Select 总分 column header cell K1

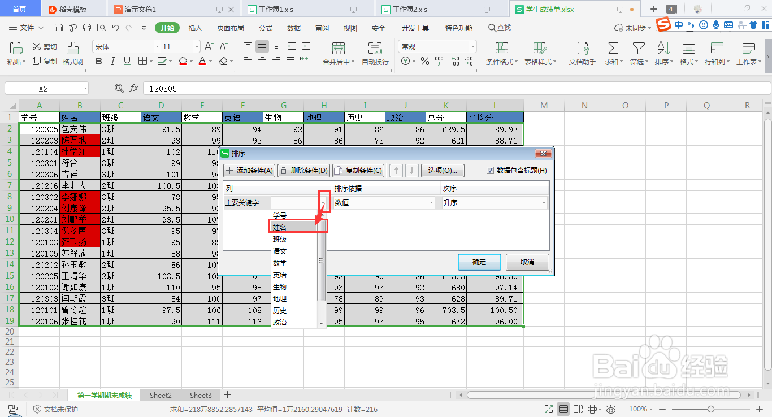[x=446, y=117]
